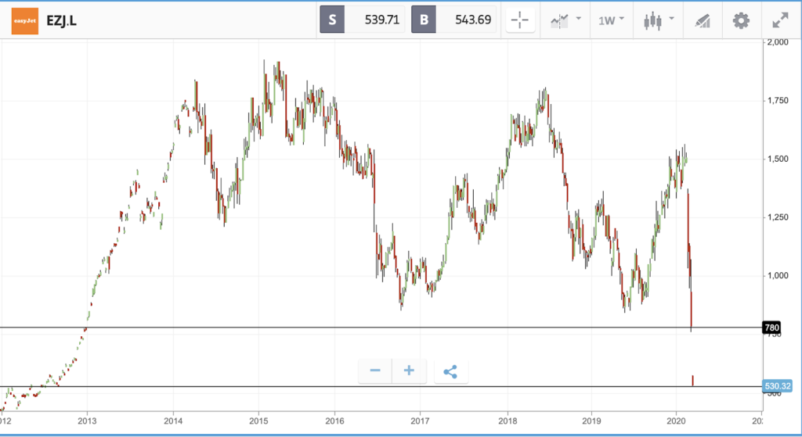
Task: Select the 780 price line label
Action: pyautogui.click(x=771, y=327)
